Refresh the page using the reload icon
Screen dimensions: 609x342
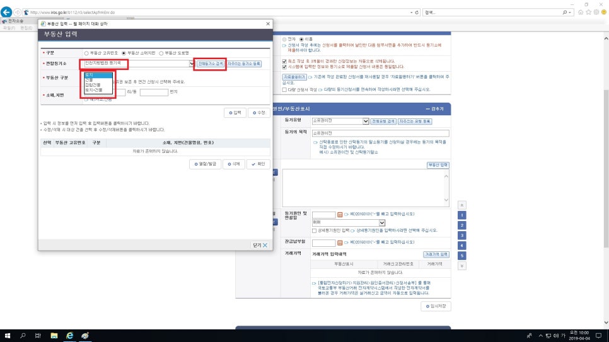[x=417, y=13]
